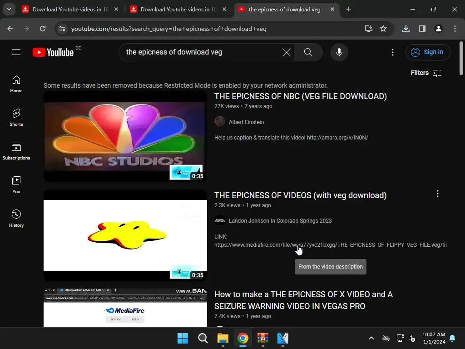The width and height of the screenshot is (465, 349).
Task: Open File Explorer from the taskbar
Action: click(223, 338)
